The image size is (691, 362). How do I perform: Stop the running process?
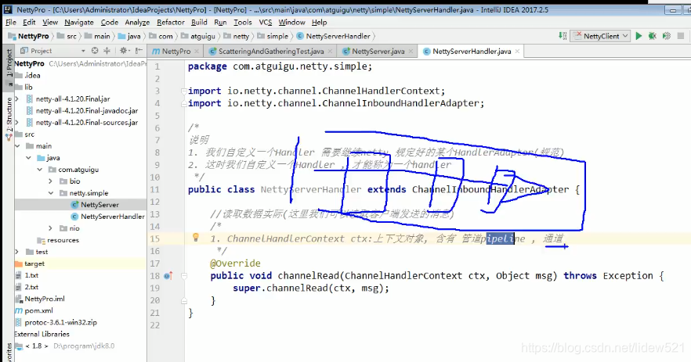(681, 36)
